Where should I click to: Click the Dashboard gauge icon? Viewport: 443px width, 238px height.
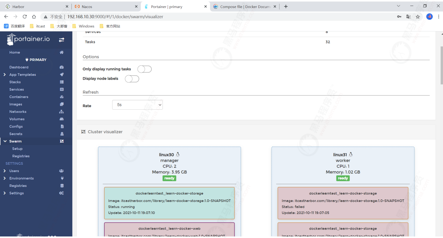point(62,67)
